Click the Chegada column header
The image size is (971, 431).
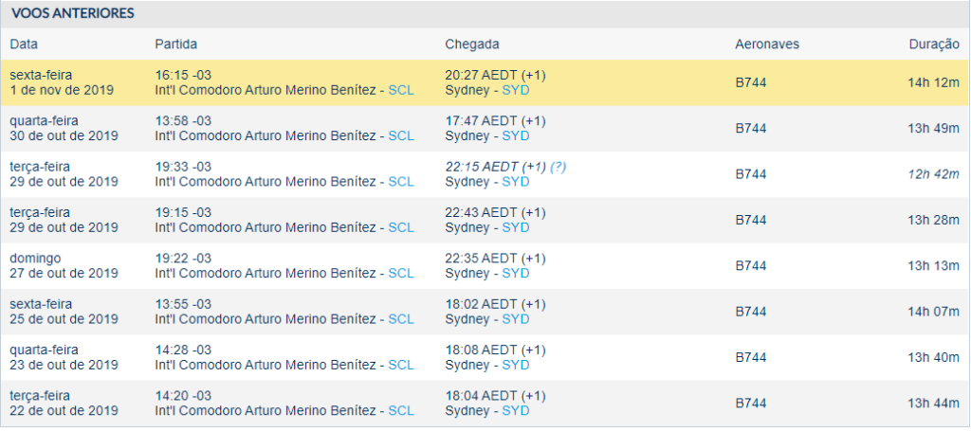472,45
